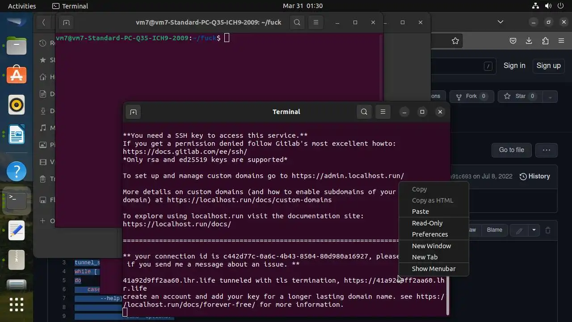
Task: Click the network icon in top bar
Action: click(x=535, y=6)
